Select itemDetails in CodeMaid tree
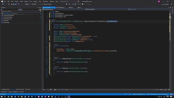Image resolution: width=174 pixels, height=98 pixels. 6,21
